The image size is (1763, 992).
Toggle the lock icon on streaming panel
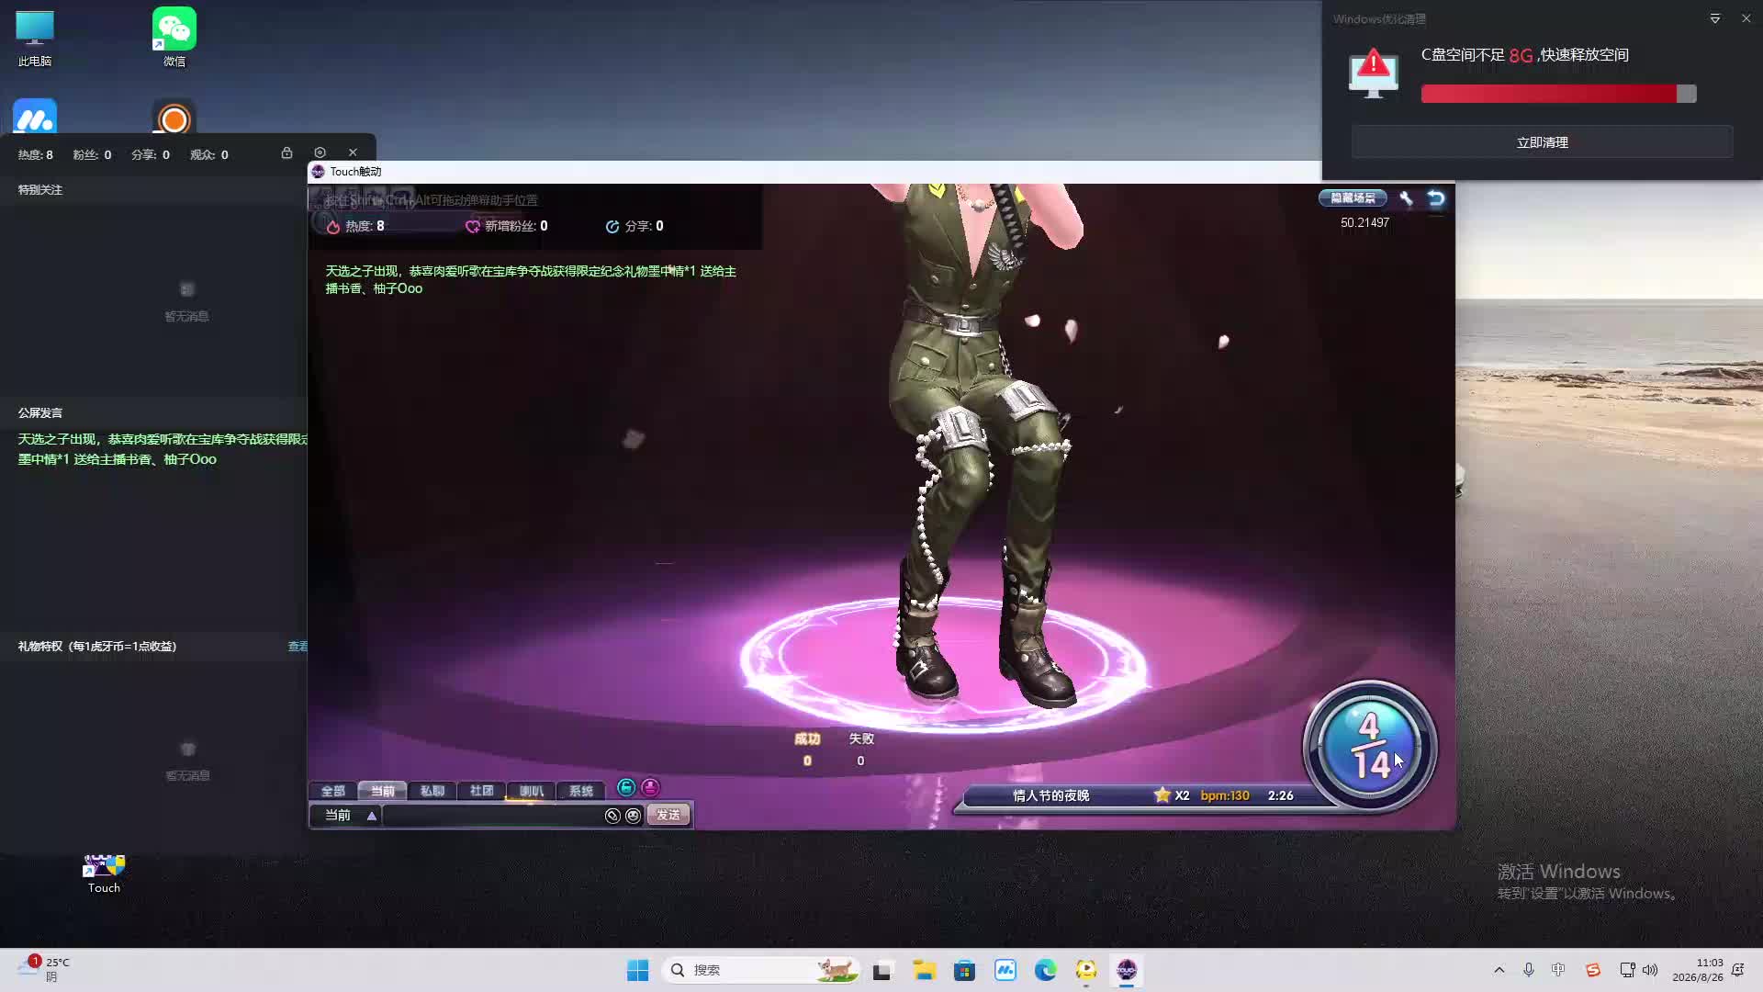286,152
